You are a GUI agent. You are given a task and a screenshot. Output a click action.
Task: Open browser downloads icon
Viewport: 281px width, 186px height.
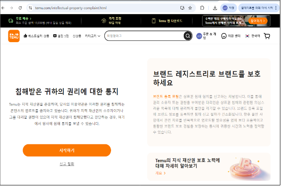coord(215,8)
